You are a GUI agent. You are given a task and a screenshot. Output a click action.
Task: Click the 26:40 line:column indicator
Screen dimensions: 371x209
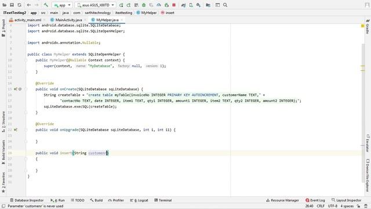309,206
